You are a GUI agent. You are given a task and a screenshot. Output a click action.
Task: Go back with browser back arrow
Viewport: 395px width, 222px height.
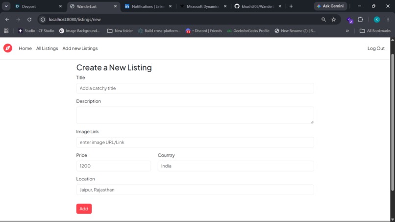7,20
